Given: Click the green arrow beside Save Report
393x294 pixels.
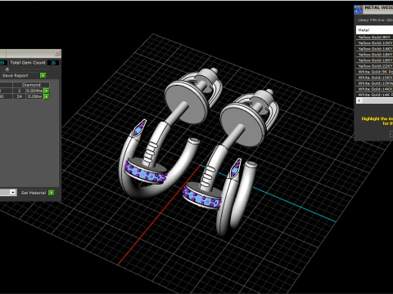Looking at the screenshot, I should coord(43,75).
